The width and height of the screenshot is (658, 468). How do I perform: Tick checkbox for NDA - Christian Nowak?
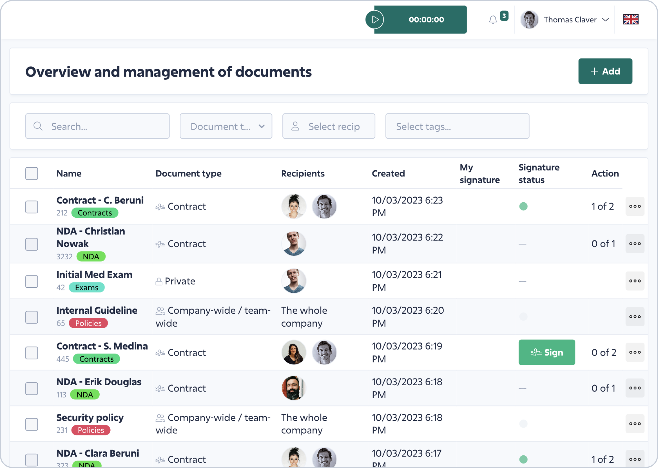coord(32,244)
